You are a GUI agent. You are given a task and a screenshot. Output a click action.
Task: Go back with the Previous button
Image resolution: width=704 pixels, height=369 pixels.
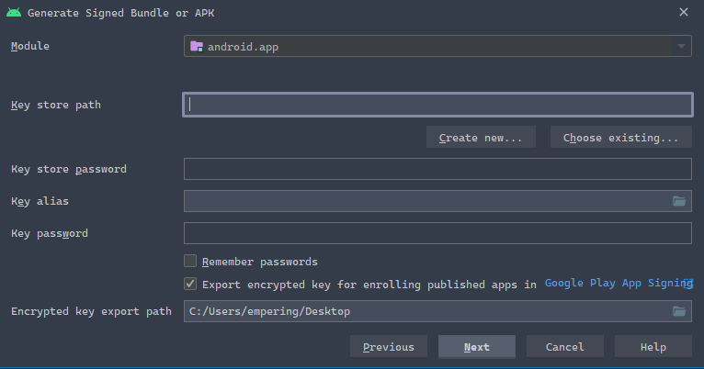pos(389,347)
